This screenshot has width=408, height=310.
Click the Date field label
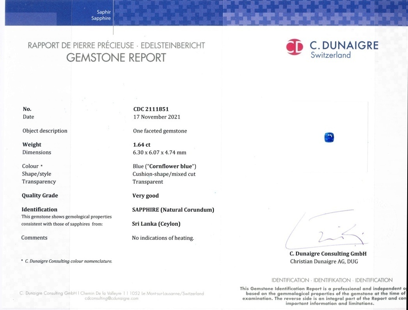[28, 117]
